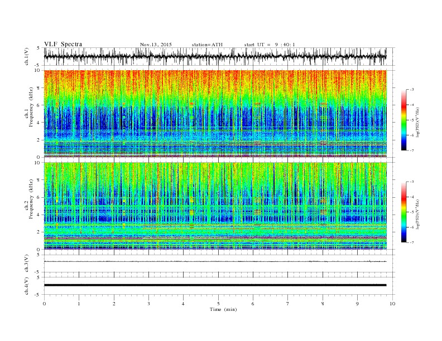Click the ch.1 voltage waveform trace

tap(215, 56)
